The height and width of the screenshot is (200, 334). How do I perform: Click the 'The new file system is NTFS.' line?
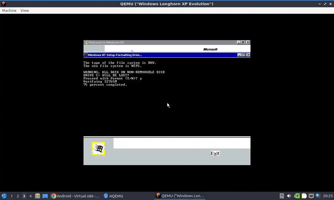tap(112, 66)
